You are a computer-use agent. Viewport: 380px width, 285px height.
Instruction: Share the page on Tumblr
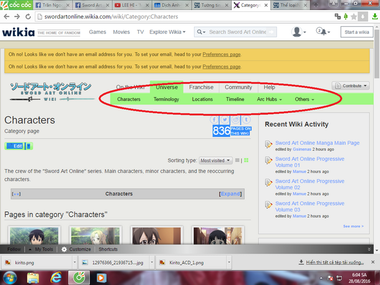coord(246,119)
